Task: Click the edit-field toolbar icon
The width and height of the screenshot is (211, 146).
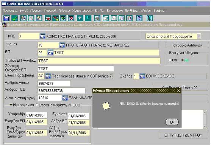Action: (114, 18)
